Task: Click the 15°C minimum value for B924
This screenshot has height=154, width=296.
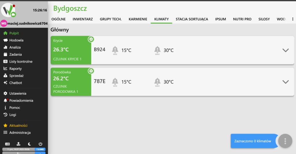Action: (126, 50)
